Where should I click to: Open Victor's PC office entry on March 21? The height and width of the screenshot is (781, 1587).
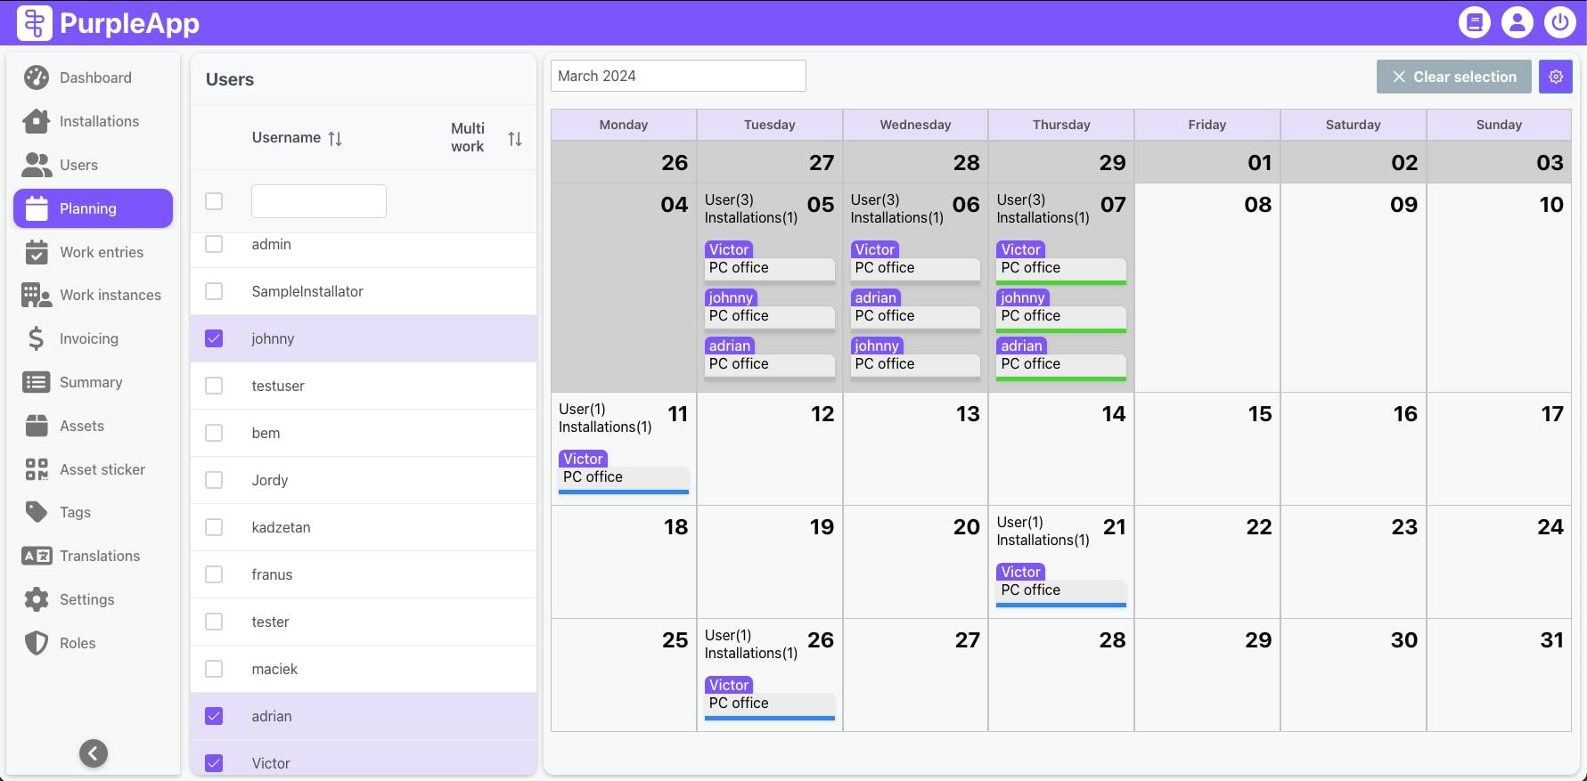1060,590
